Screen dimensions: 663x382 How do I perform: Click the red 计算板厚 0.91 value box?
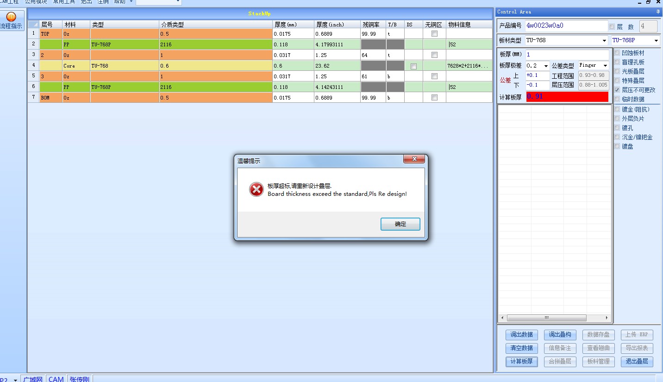point(567,96)
